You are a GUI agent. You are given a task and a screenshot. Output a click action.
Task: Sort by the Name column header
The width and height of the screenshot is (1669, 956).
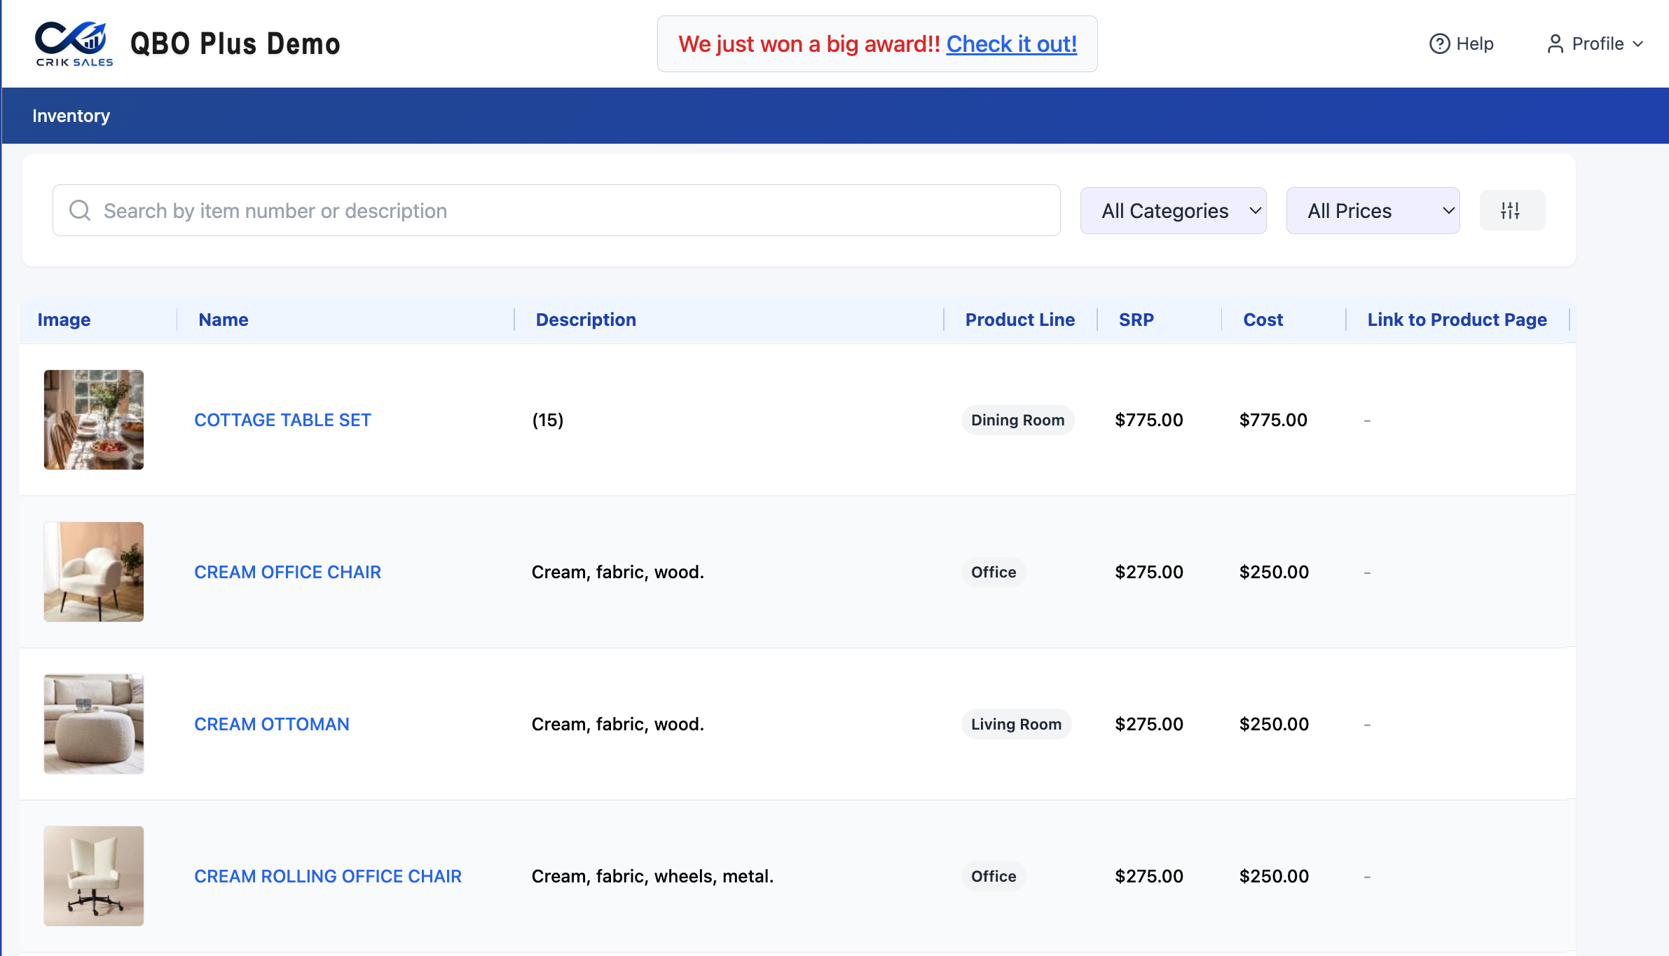[x=224, y=320]
